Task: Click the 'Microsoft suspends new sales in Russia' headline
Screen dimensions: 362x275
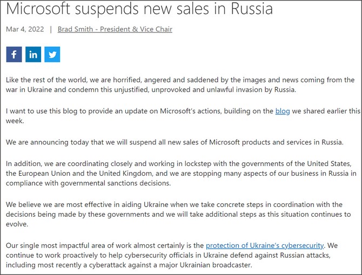Action: pos(139,8)
